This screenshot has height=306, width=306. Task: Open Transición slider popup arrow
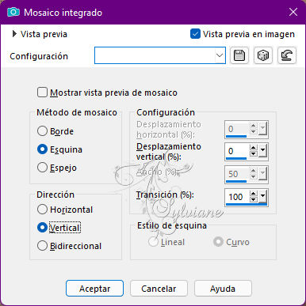point(262,196)
